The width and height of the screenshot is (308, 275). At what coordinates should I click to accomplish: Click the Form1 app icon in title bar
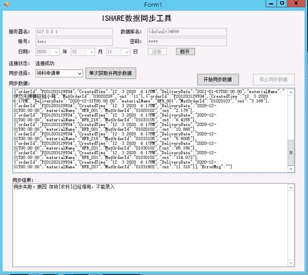7,4
